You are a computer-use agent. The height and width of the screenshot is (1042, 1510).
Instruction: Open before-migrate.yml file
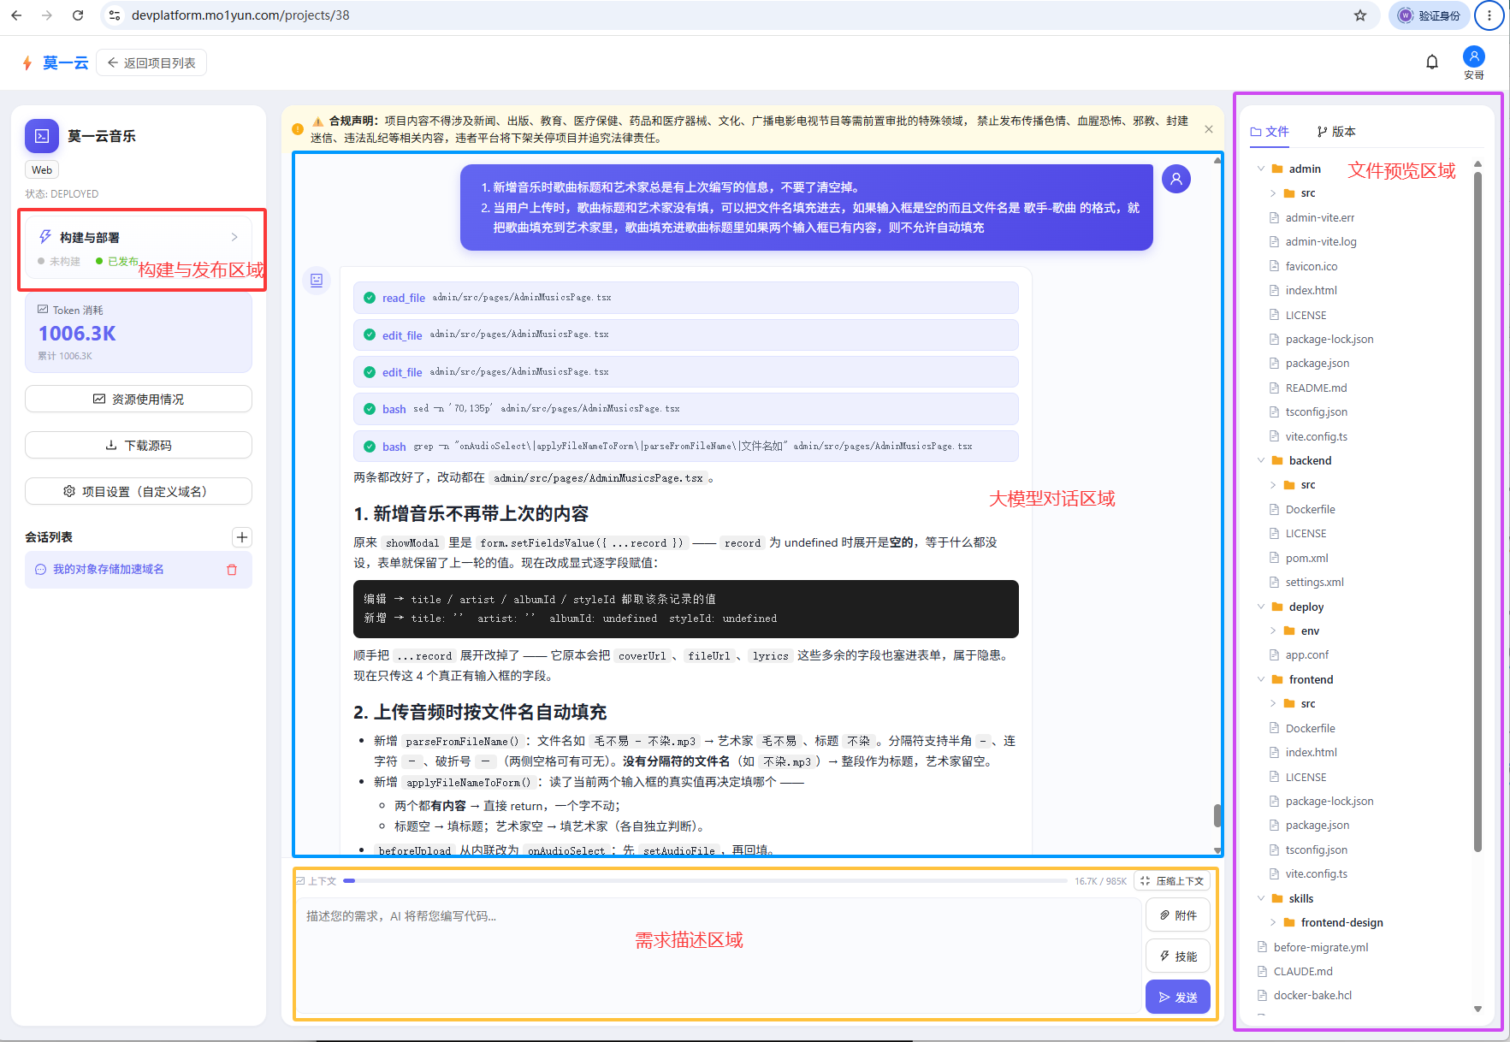coord(1321,947)
